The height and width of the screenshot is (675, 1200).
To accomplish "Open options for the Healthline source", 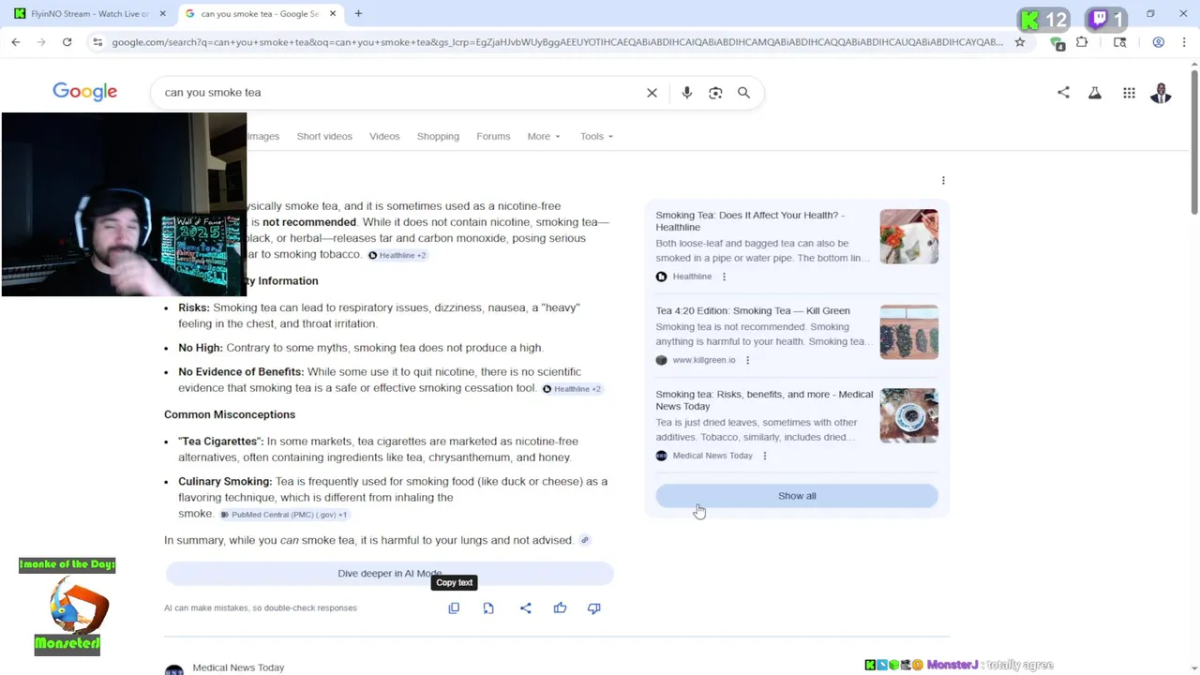I will coord(724,277).
